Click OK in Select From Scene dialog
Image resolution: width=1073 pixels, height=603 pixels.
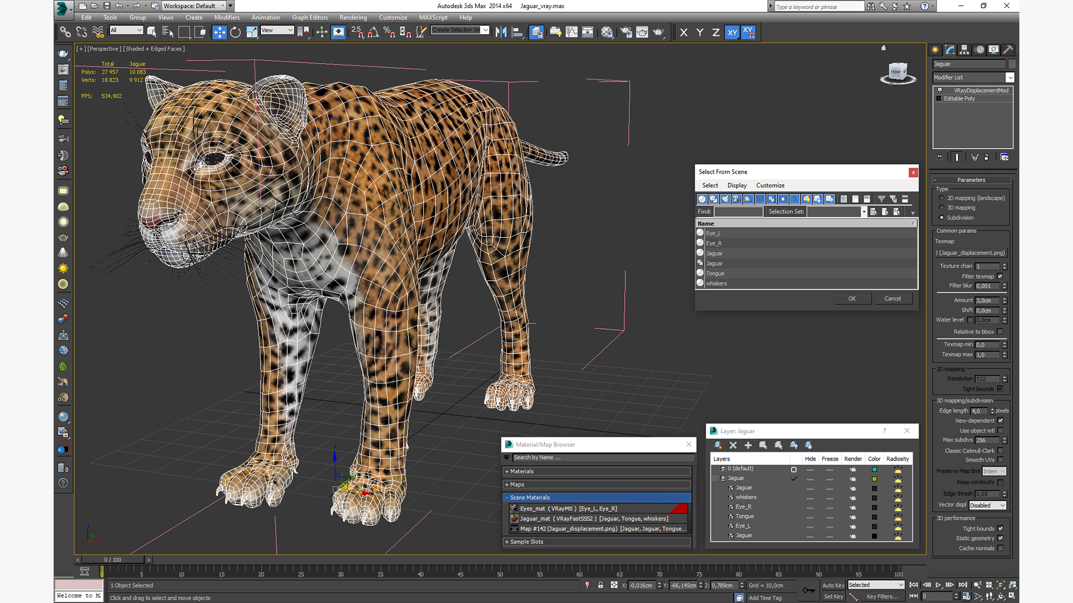pyautogui.click(x=852, y=299)
